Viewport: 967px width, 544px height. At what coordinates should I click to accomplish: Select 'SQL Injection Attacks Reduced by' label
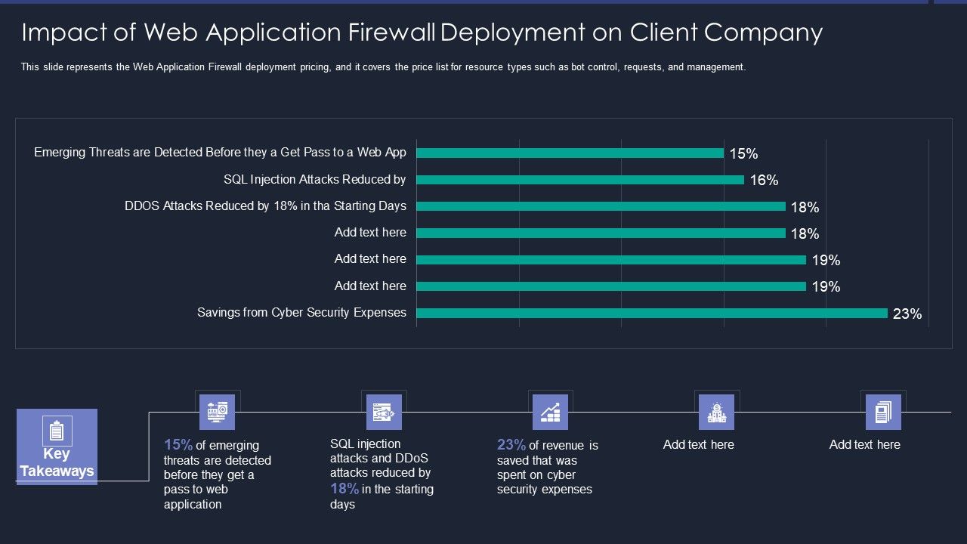click(x=315, y=180)
